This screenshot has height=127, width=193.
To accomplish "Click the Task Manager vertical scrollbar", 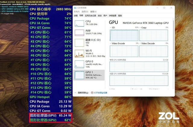I will coord(174,45).
